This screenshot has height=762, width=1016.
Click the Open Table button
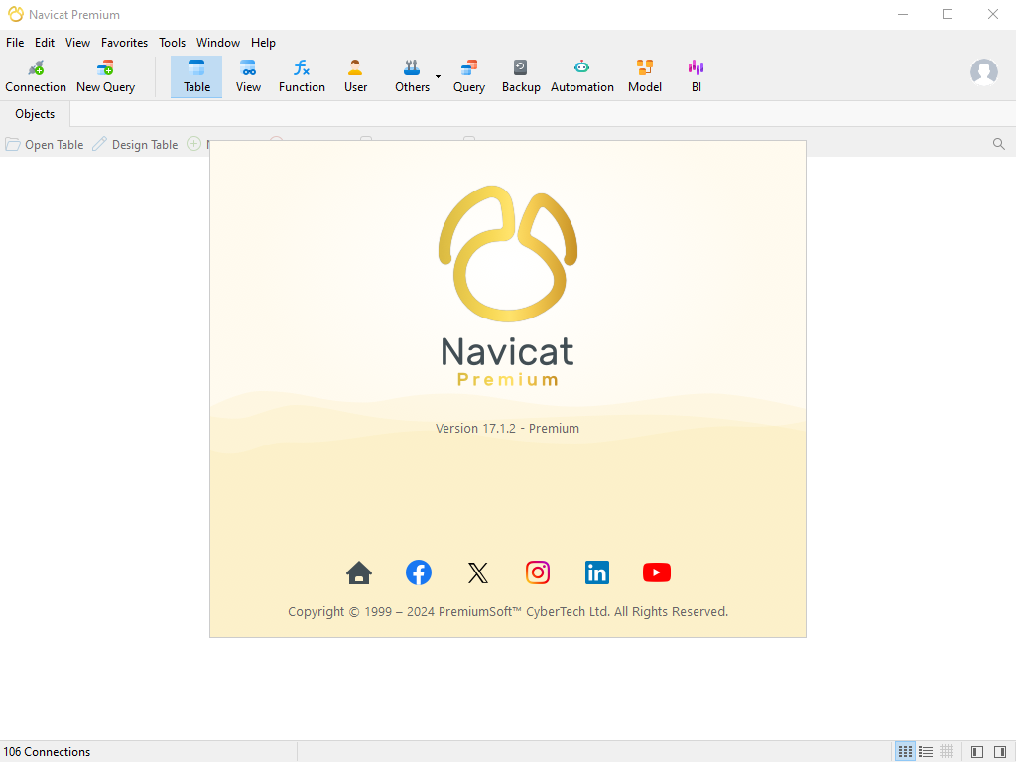click(x=45, y=145)
